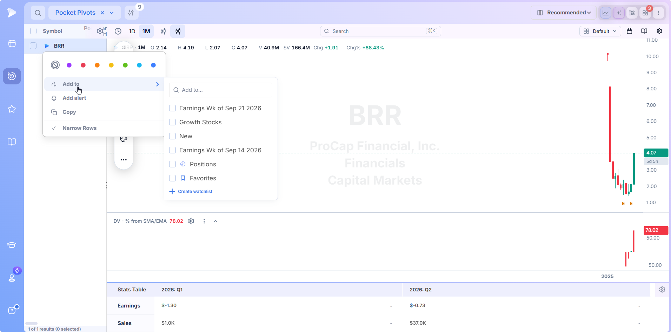
Task: Toggle the BRR row checkbox
Action: 33,46
